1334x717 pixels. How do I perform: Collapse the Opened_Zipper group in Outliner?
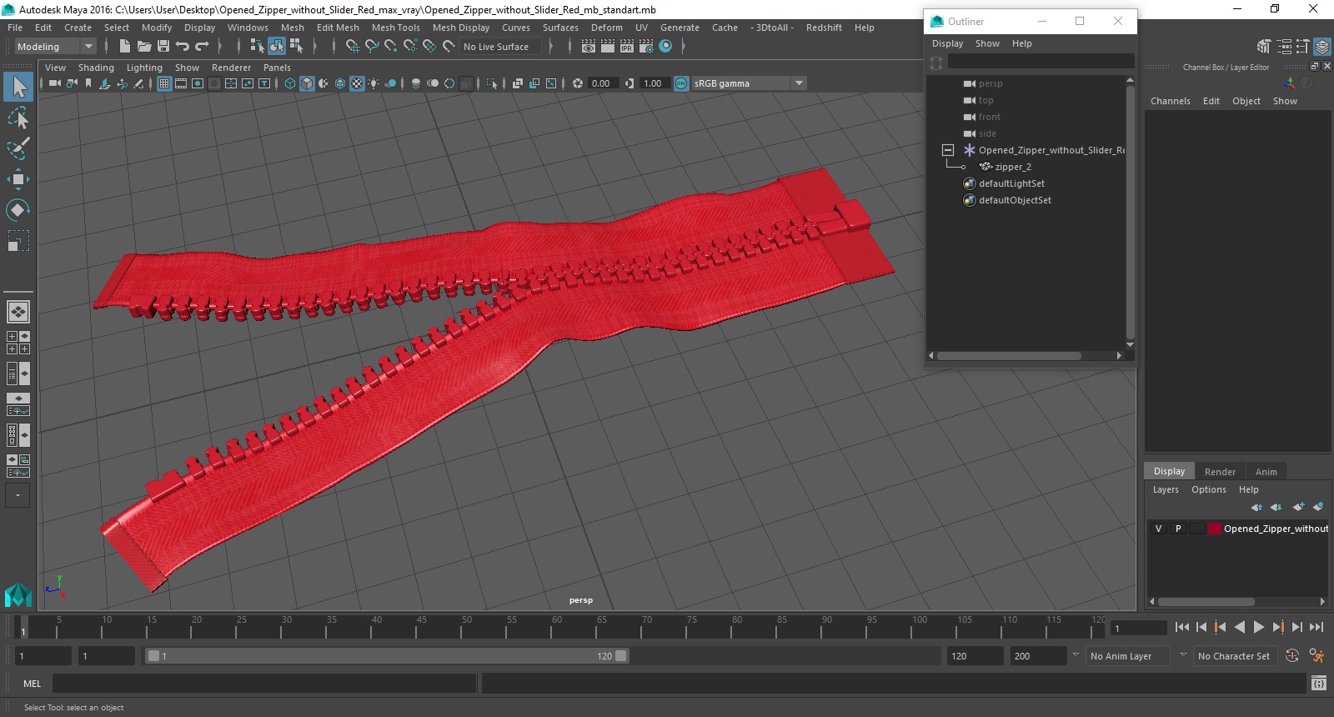point(948,150)
